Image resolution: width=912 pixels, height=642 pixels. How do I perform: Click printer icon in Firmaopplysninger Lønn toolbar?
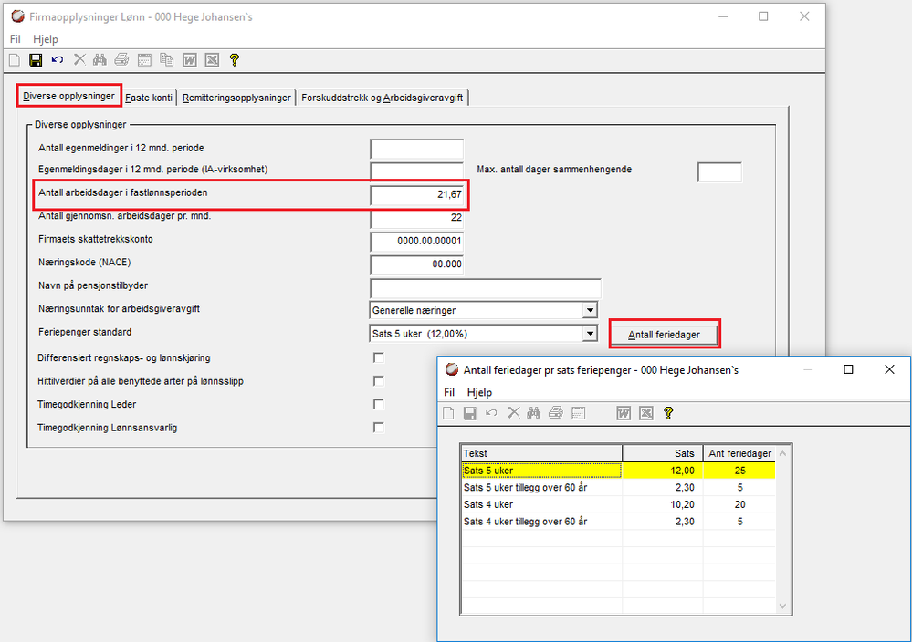coord(122,60)
